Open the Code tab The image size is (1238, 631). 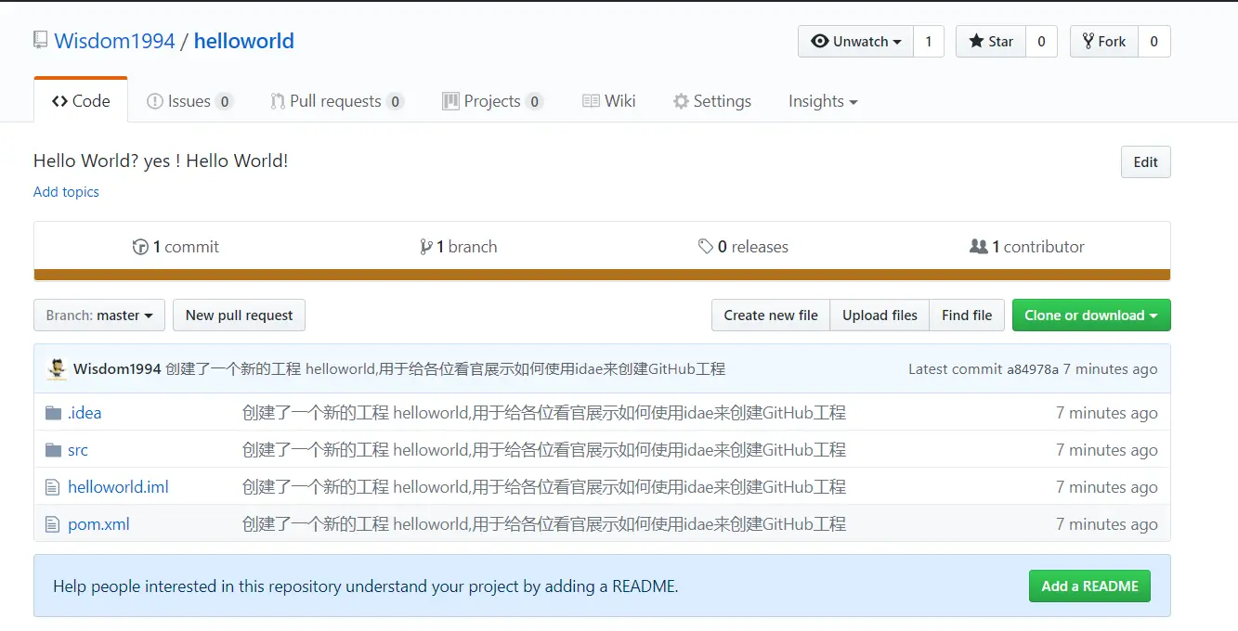coord(81,101)
